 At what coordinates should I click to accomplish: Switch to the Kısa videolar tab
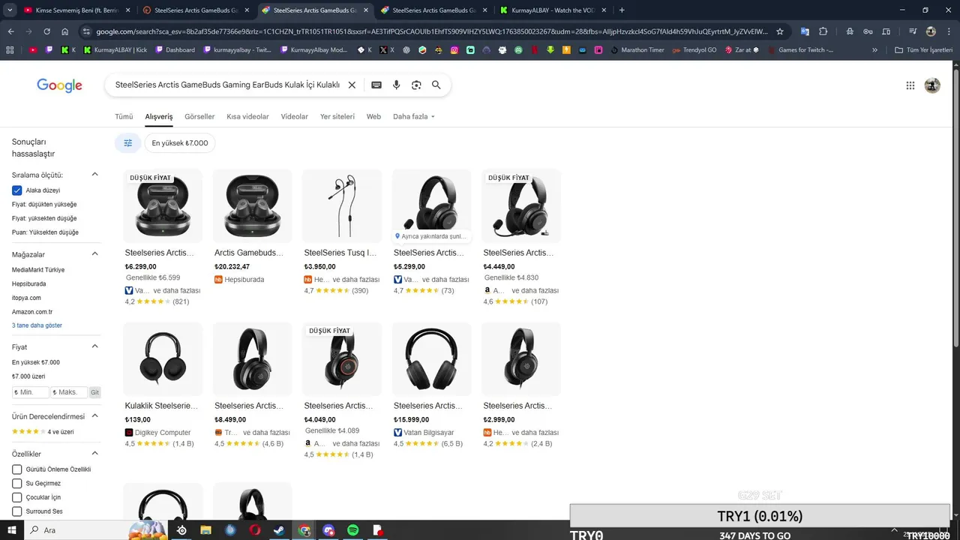pos(247,117)
